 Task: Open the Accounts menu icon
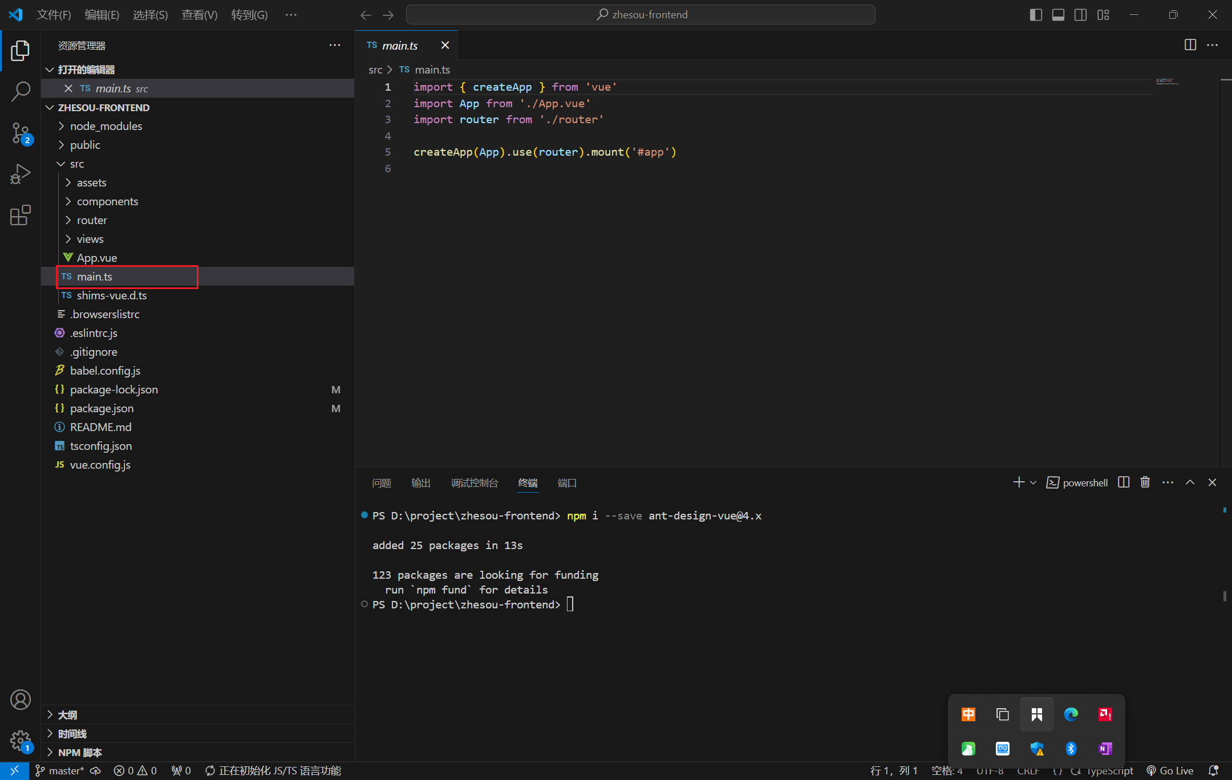point(21,700)
